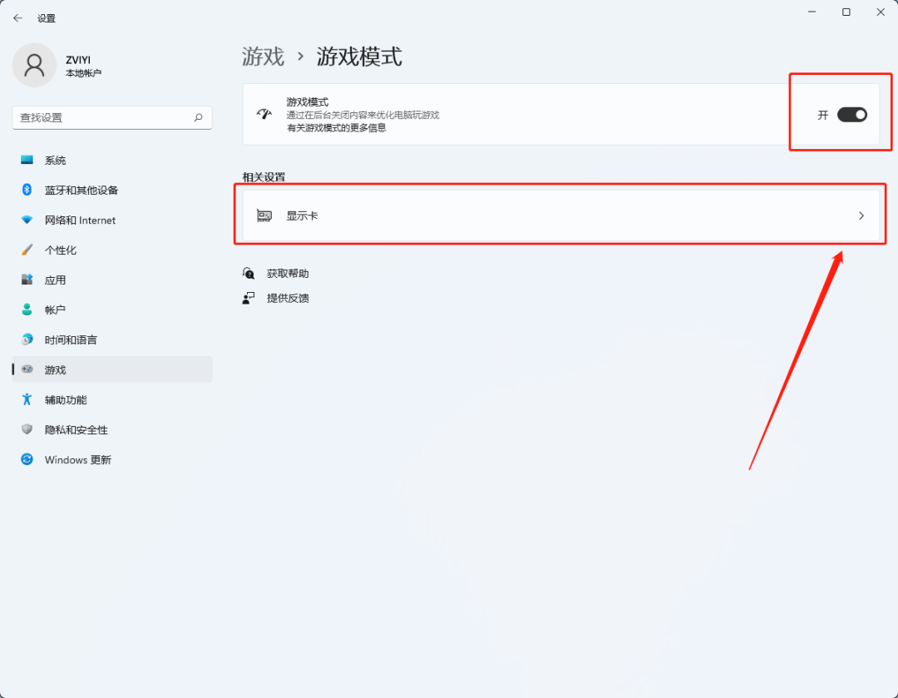This screenshot has height=698, width=898.
Task: Open 辅助功能 settings
Action: pyautogui.click(x=67, y=399)
